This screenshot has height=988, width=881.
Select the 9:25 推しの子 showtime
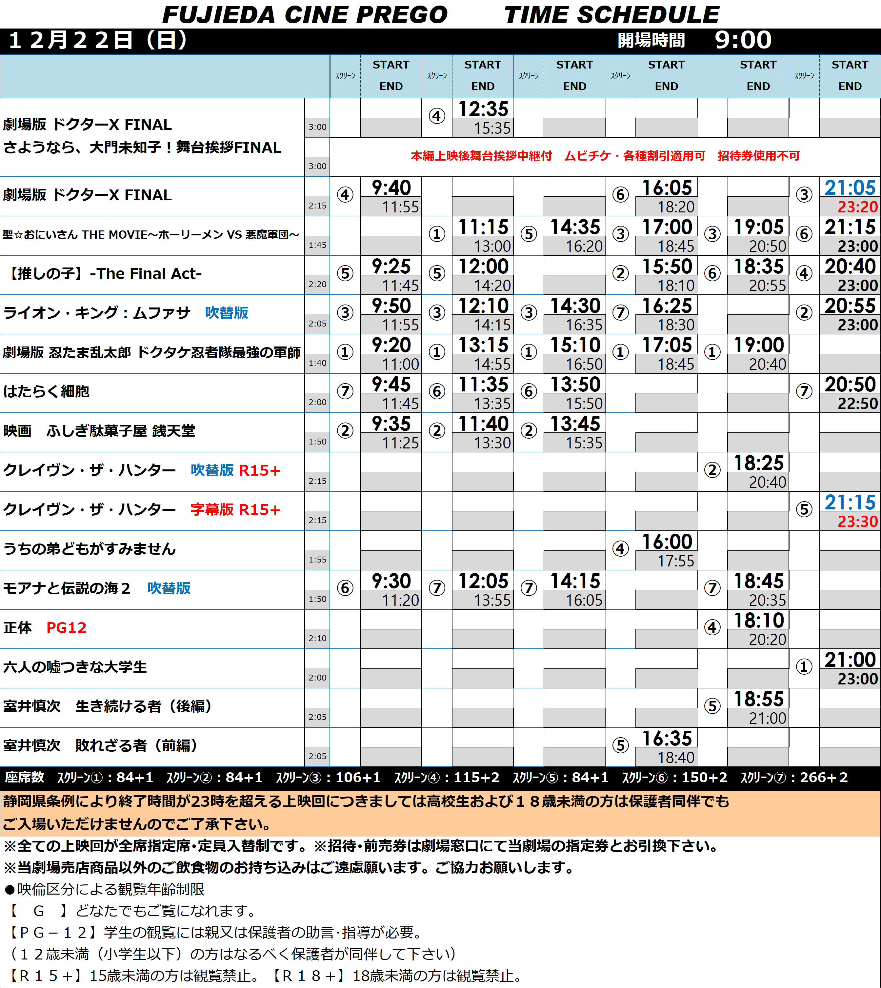(x=391, y=266)
